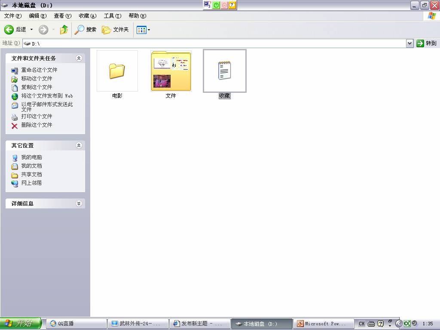Expand the 详细信息 panel
Screen dimensions: 440x330
(79, 203)
